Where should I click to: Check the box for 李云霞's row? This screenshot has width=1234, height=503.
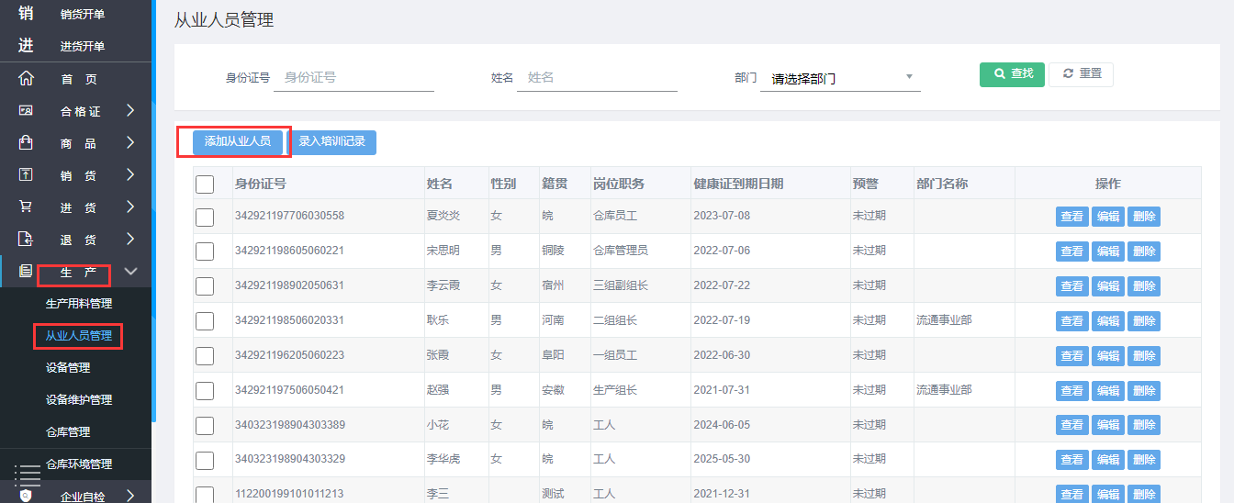point(205,286)
